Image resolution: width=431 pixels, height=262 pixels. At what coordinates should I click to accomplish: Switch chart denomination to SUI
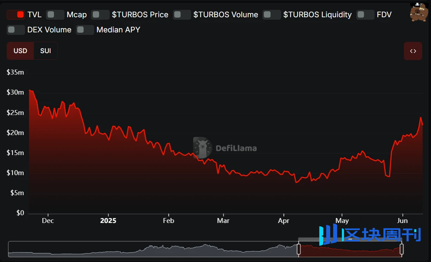coord(45,51)
